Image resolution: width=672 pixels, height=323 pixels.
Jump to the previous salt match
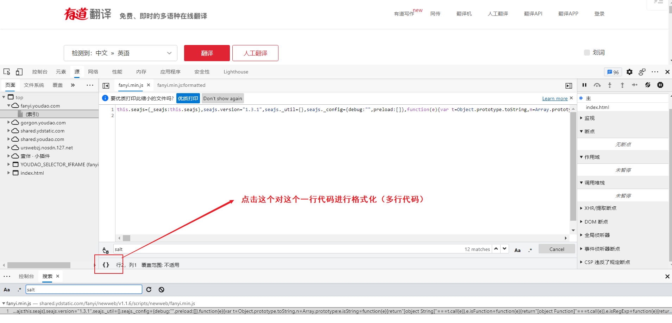(496, 249)
